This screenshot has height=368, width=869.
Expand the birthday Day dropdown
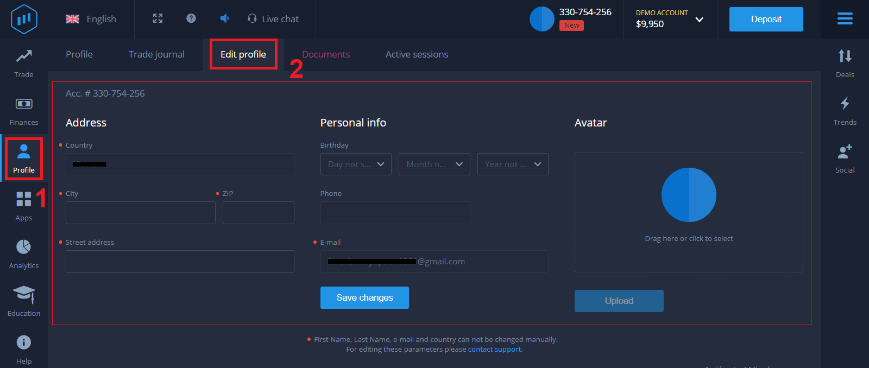[x=356, y=164]
